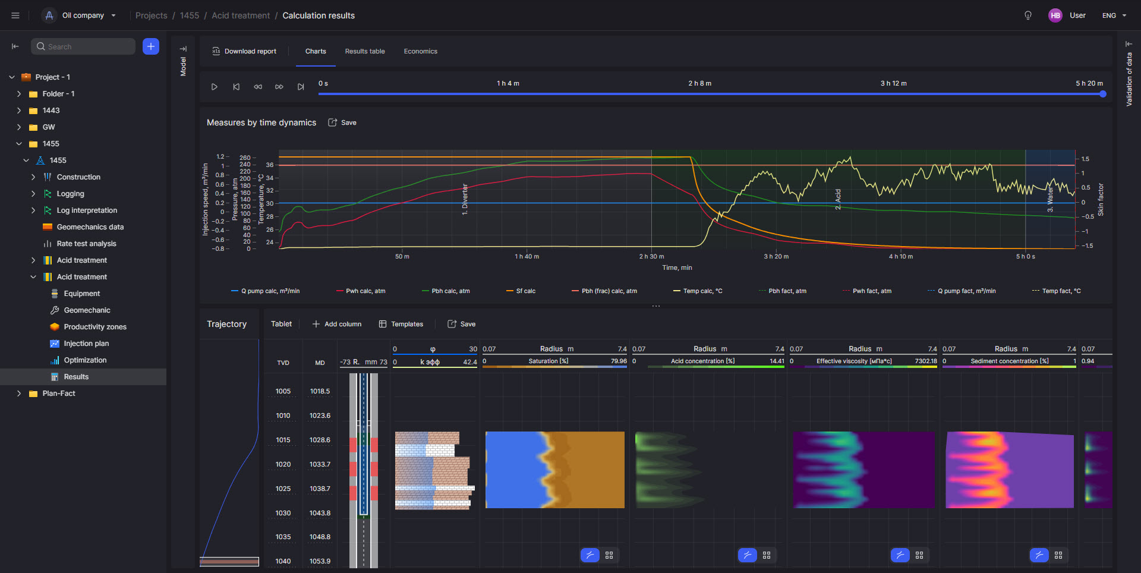Click Add column in Tablet toolbar
The height and width of the screenshot is (573, 1141).
pos(337,324)
